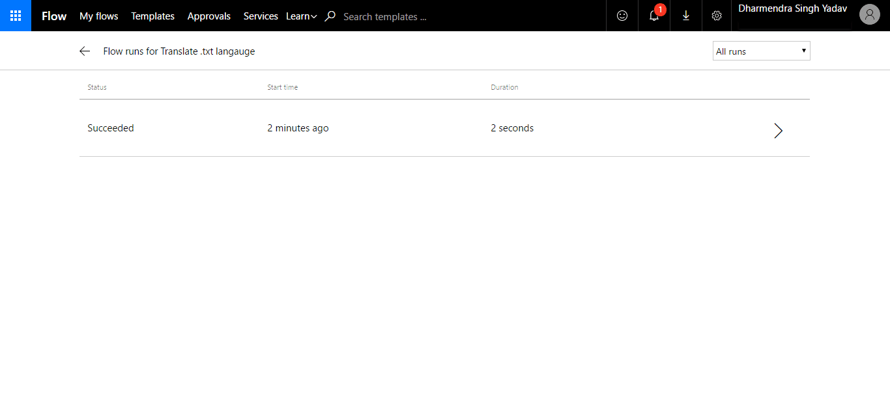Open the All runs filter dropdown
This screenshot has height=415, width=890.
762,51
